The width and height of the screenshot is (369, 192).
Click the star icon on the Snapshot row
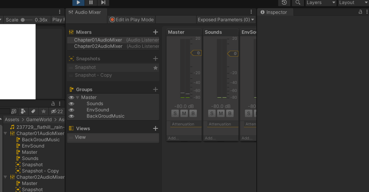[155, 68]
